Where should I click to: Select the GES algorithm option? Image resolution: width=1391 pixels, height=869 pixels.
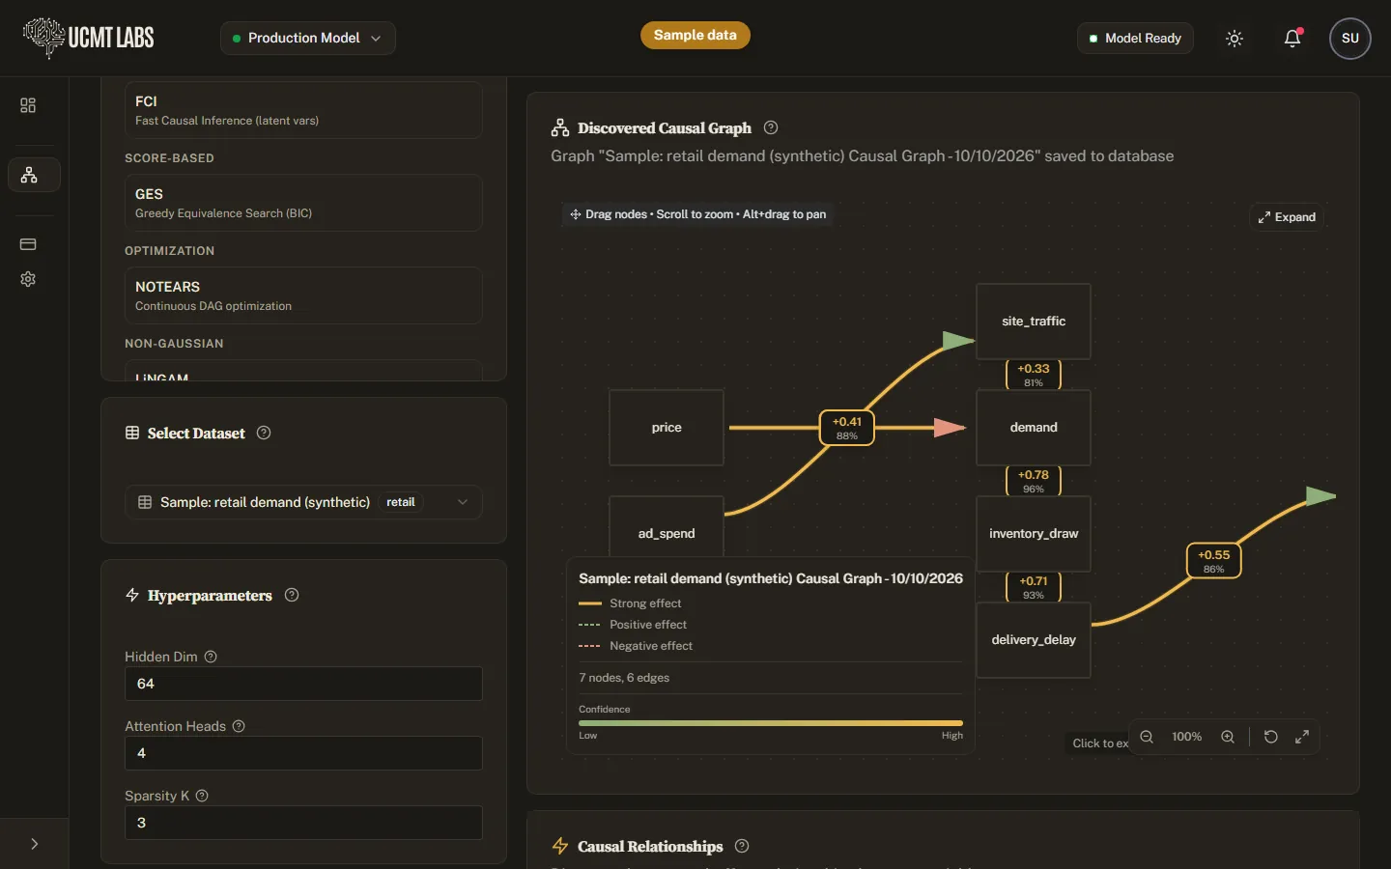[x=303, y=203]
